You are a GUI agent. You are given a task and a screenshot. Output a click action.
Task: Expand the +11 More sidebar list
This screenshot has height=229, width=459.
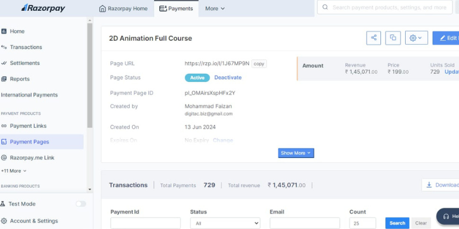(14, 171)
